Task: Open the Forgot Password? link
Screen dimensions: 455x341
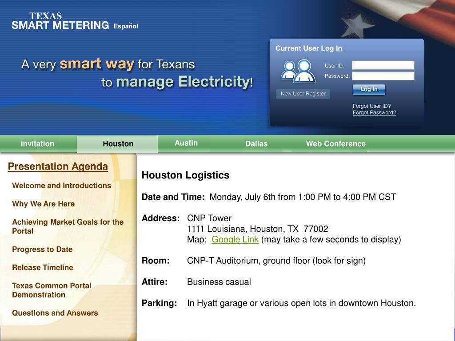Action: click(x=374, y=112)
